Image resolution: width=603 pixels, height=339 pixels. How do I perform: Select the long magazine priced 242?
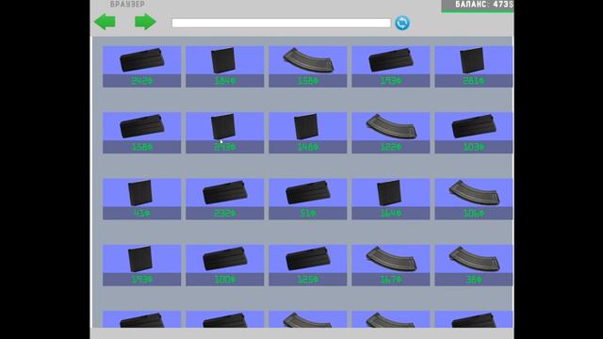141,67
